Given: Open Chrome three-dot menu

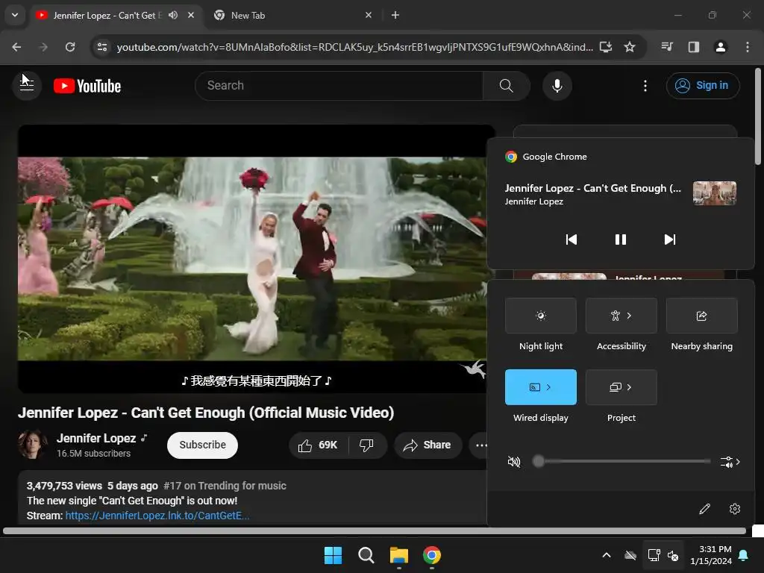Looking at the screenshot, I should point(748,47).
